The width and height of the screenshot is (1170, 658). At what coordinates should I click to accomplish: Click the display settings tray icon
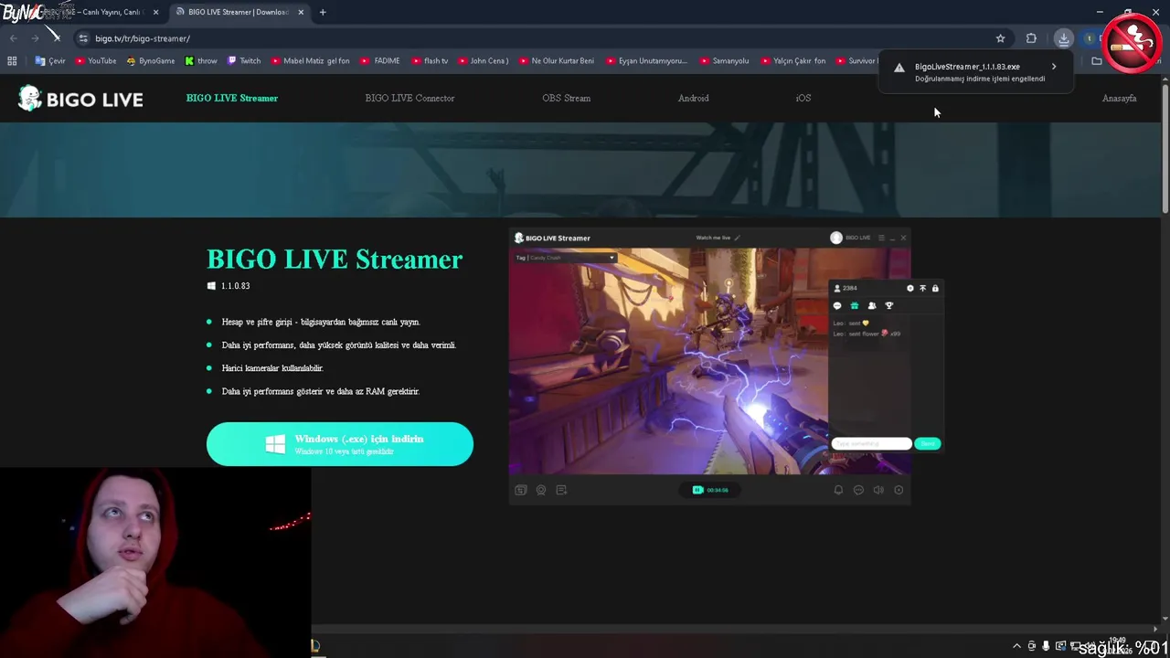[1060, 646]
